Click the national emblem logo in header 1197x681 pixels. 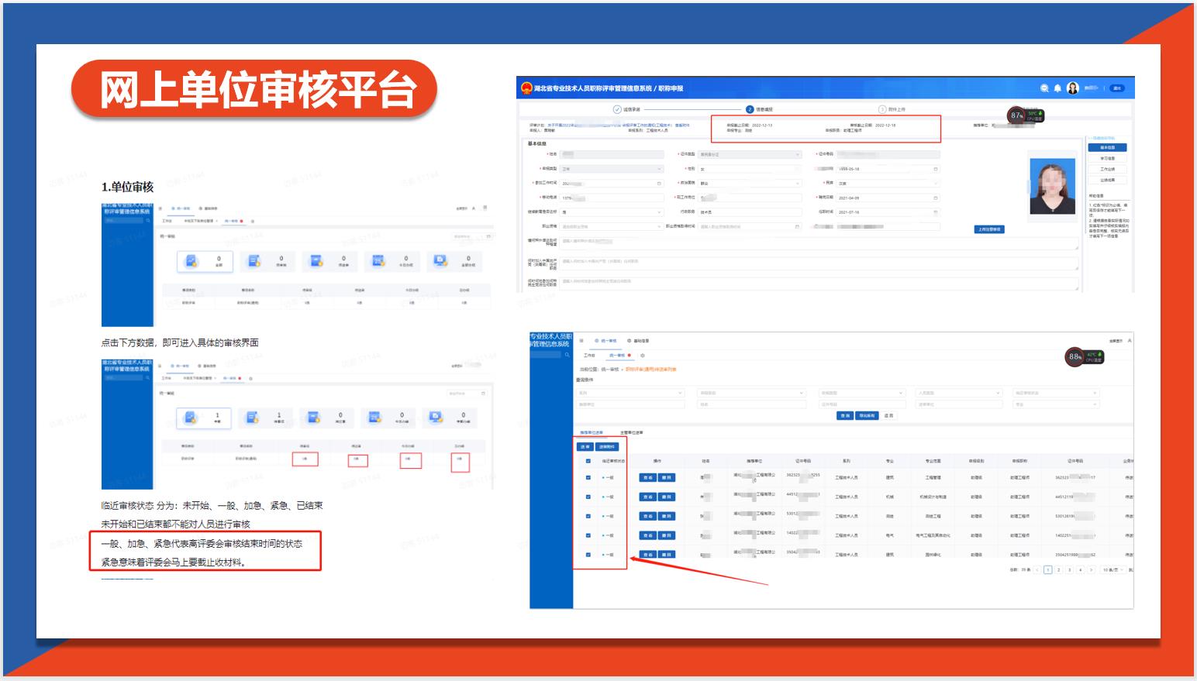coord(526,88)
